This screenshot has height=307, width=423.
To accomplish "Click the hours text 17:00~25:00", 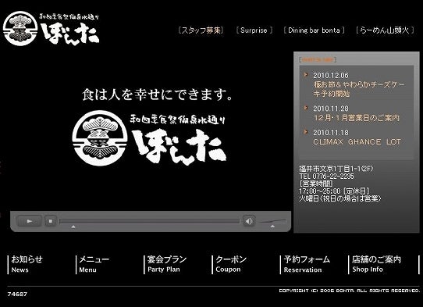I will pos(320,191).
